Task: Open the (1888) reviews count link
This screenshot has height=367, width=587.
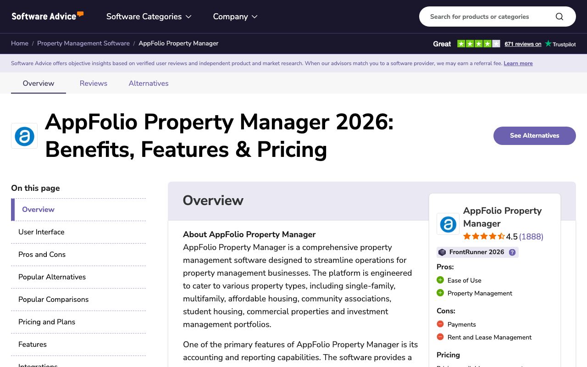Action: point(531,237)
